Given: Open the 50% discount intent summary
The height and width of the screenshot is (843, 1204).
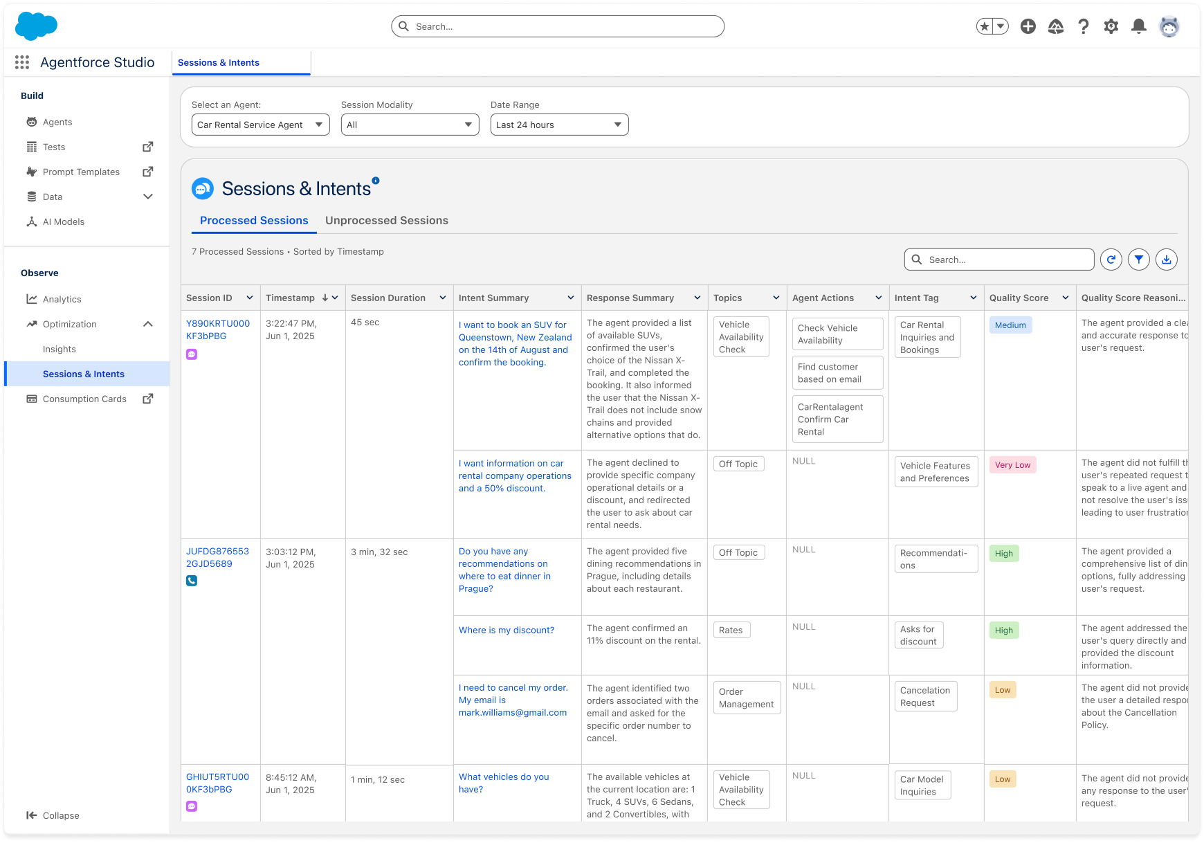Looking at the screenshot, I should [x=515, y=475].
